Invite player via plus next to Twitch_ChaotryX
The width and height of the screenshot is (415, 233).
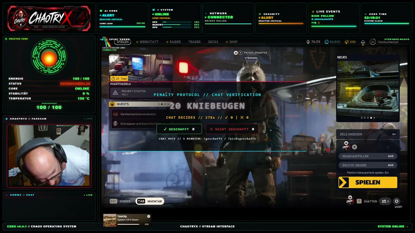pyautogui.click(x=241, y=53)
